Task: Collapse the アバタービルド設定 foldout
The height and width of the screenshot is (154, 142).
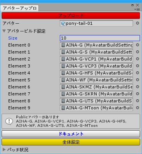Action: [x=4, y=31]
